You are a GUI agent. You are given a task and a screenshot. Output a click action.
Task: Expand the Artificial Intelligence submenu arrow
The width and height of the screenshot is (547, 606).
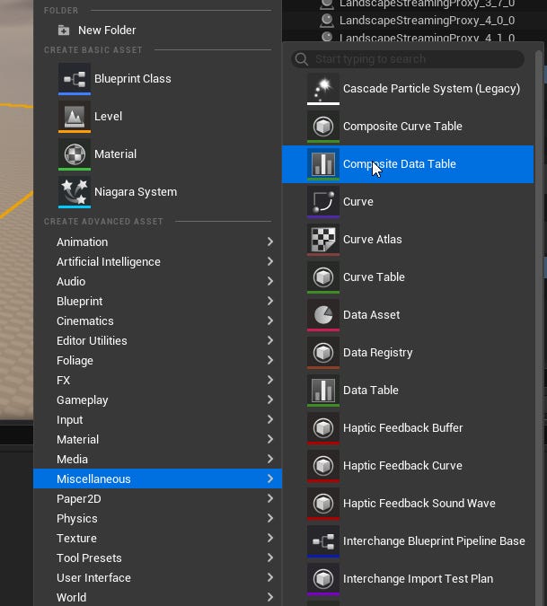(x=270, y=261)
